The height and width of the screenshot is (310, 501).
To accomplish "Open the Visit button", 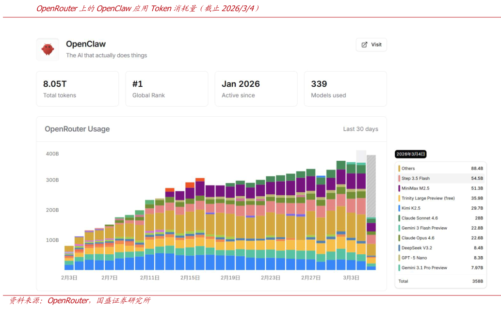I will tap(371, 45).
